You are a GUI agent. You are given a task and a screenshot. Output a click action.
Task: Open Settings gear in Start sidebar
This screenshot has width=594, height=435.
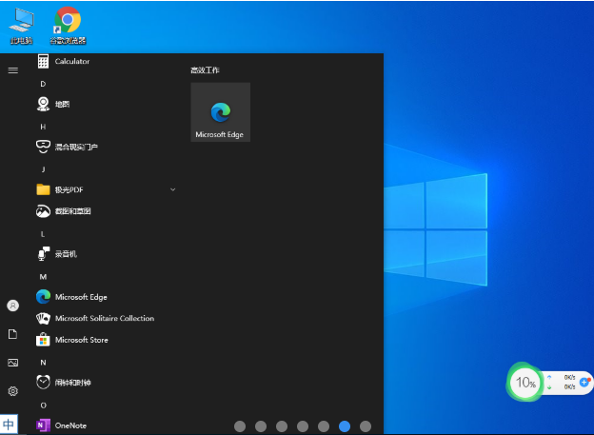(13, 391)
